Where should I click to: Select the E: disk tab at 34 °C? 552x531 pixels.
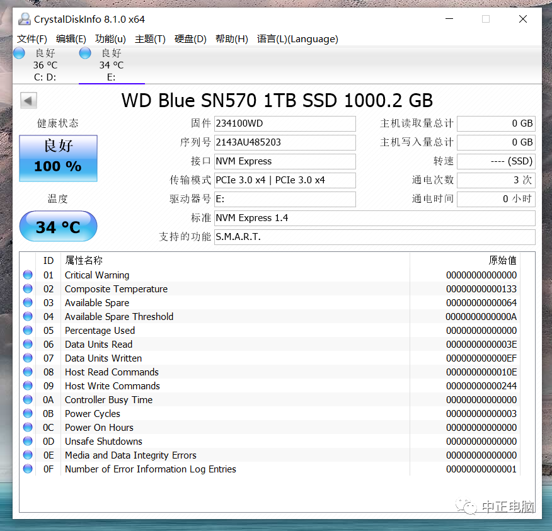coord(112,65)
